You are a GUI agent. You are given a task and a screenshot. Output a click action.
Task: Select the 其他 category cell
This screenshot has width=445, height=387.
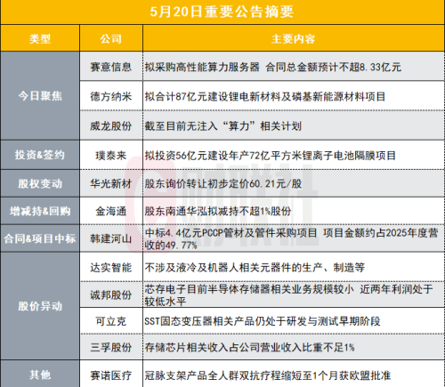tap(40, 375)
